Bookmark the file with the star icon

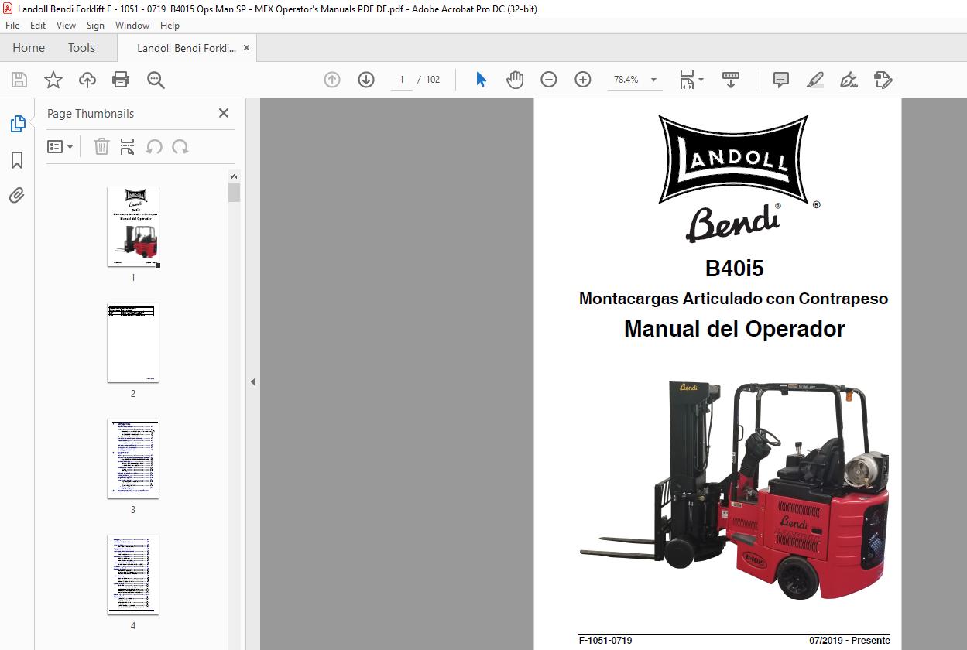[x=53, y=80]
